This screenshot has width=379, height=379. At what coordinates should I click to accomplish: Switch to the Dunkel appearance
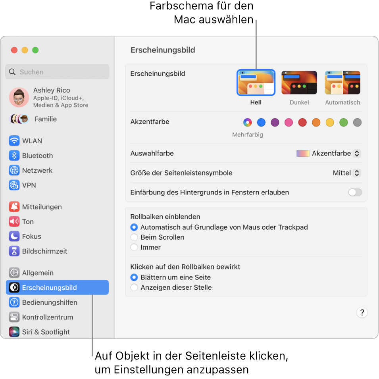[x=299, y=82]
